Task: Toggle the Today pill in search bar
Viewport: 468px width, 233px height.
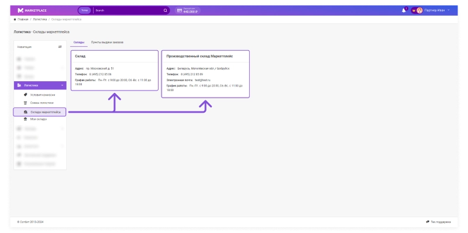Action: point(85,11)
